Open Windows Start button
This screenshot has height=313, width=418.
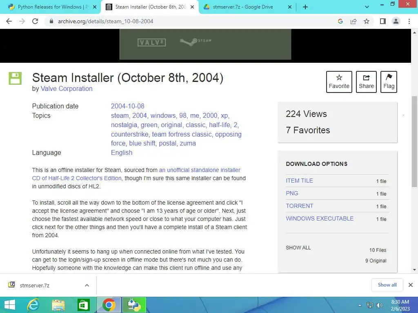(10, 305)
